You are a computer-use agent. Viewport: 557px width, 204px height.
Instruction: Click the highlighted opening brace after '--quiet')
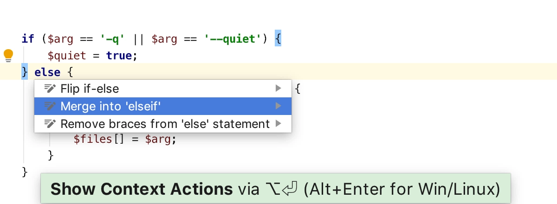coord(278,39)
